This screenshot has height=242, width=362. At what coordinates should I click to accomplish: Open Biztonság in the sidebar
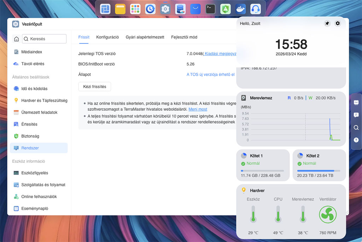click(39, 136)
